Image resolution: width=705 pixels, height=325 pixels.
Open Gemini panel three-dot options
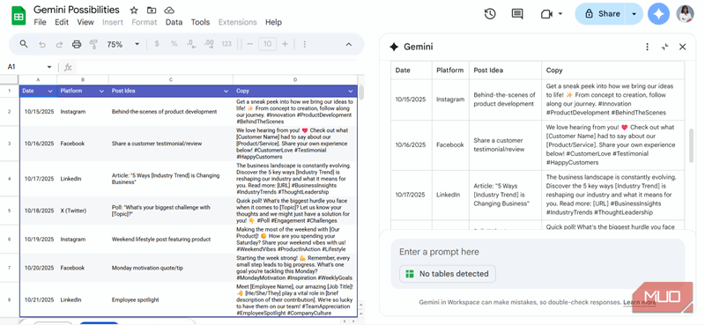pyautogui.click(x=647, y=47)
